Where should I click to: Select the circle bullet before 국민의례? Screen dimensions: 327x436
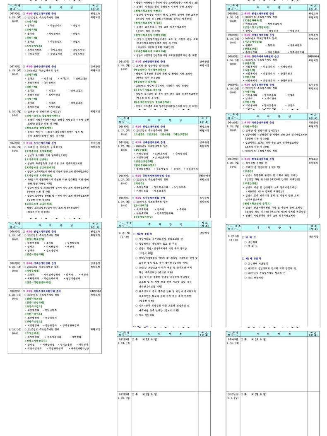pos(245,242)
